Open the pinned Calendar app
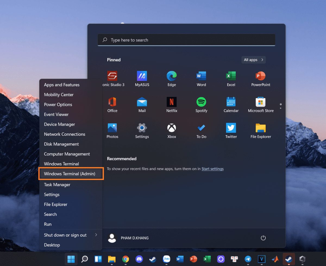 click(231, 104)
